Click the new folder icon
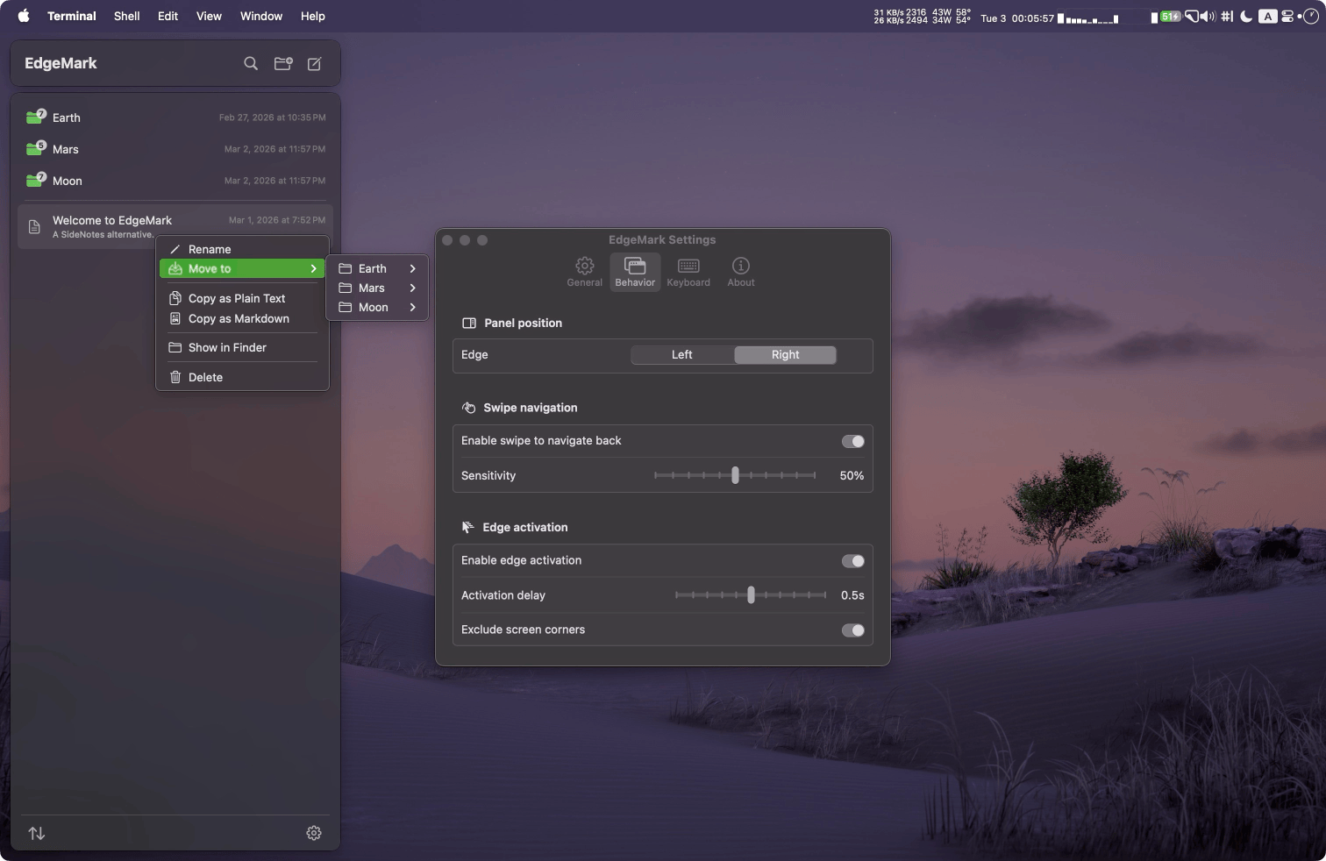Viewport: 1326px width, 861px height. (282, 63)
